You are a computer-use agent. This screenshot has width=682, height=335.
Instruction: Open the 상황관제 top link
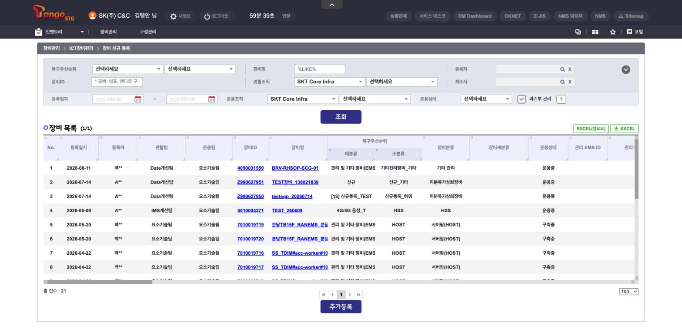point(398,16)
